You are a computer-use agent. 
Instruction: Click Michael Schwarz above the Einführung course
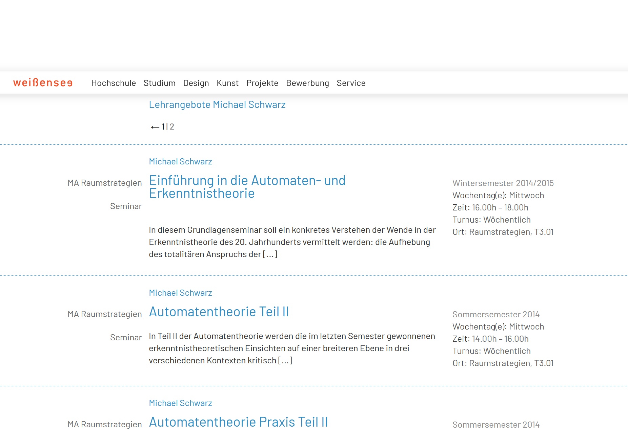pyautogui.click(x=180, y=162)
